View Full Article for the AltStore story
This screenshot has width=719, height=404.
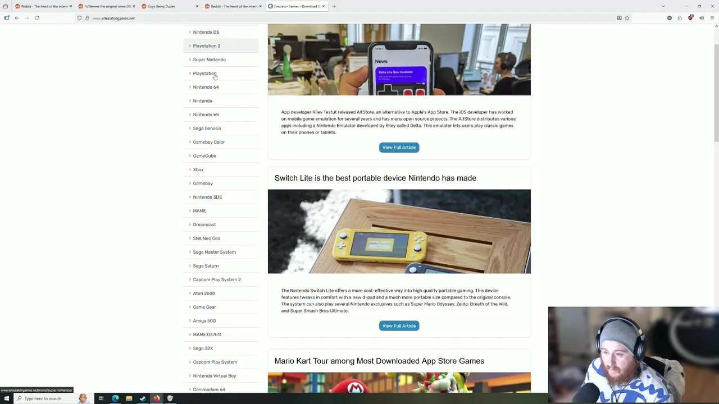pyautogui.click(x=399, y=147)
